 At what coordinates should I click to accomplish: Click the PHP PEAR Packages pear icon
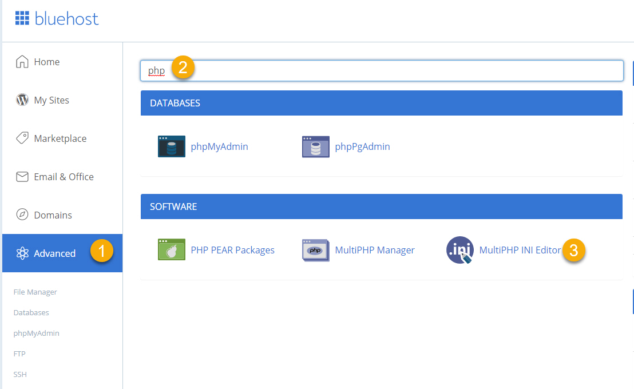point(172,249)
